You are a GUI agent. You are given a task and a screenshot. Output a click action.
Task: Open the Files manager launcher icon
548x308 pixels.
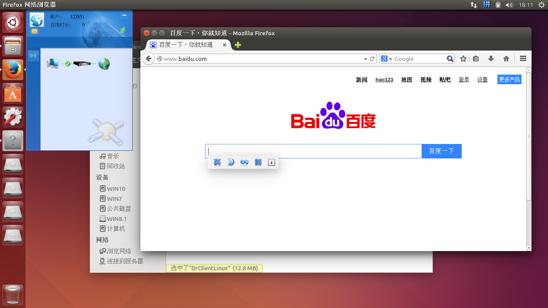[13, 46]
